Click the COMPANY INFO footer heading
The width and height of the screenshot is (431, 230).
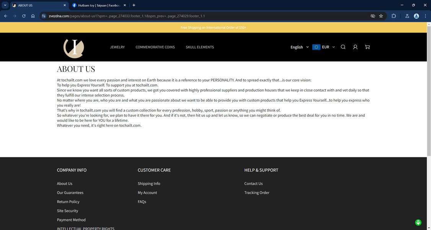[72, 170]
